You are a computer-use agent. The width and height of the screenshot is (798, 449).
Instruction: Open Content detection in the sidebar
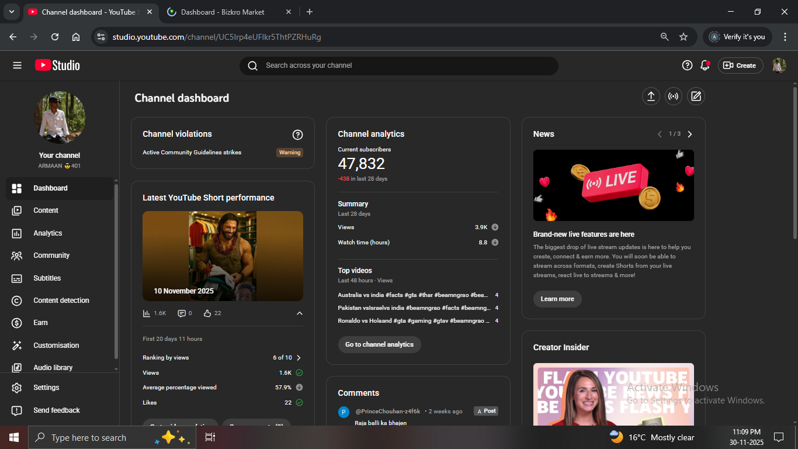click(61, 301)
